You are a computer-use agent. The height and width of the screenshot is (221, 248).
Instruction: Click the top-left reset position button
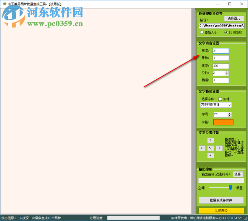click(210, 148)
